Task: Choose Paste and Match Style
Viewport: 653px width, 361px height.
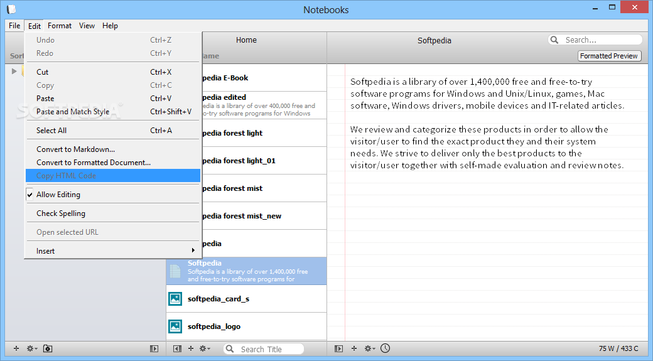Action: [x=113, y=112]
